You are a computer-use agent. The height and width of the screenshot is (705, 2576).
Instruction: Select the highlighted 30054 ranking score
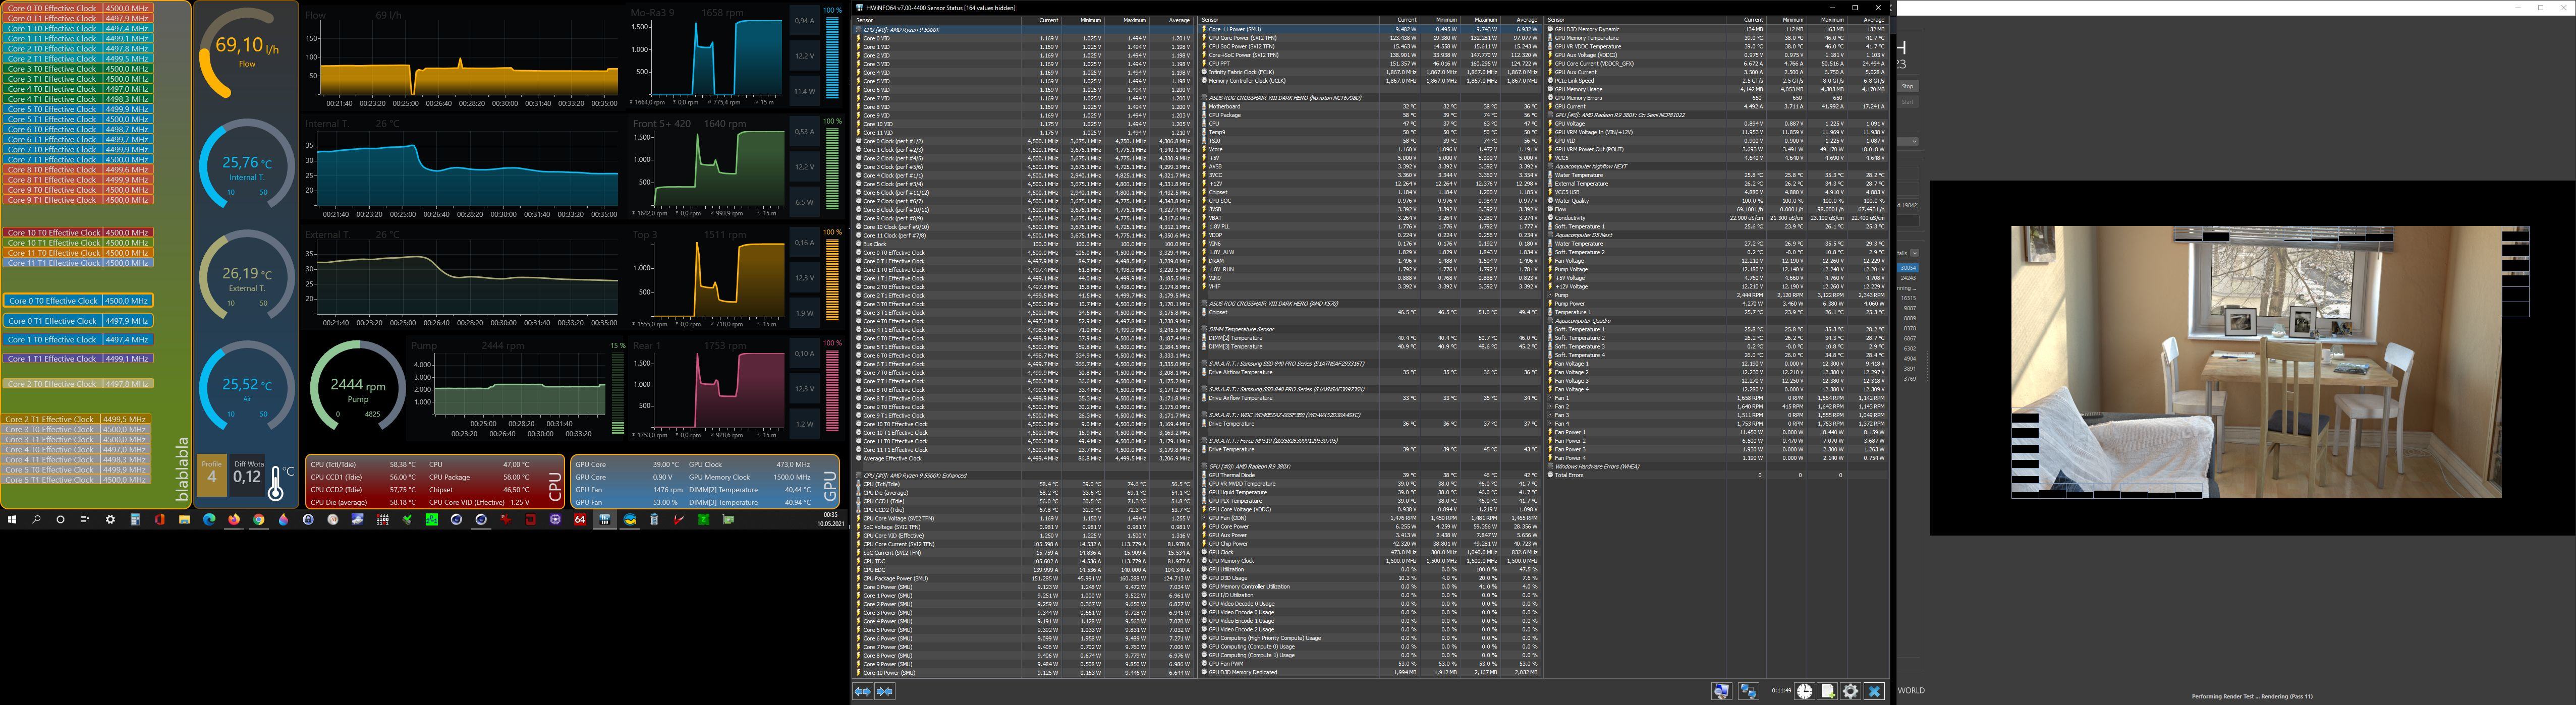click(1908, 268)
